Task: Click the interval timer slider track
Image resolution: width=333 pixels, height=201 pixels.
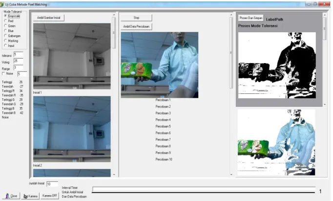Action: (204, 189)
